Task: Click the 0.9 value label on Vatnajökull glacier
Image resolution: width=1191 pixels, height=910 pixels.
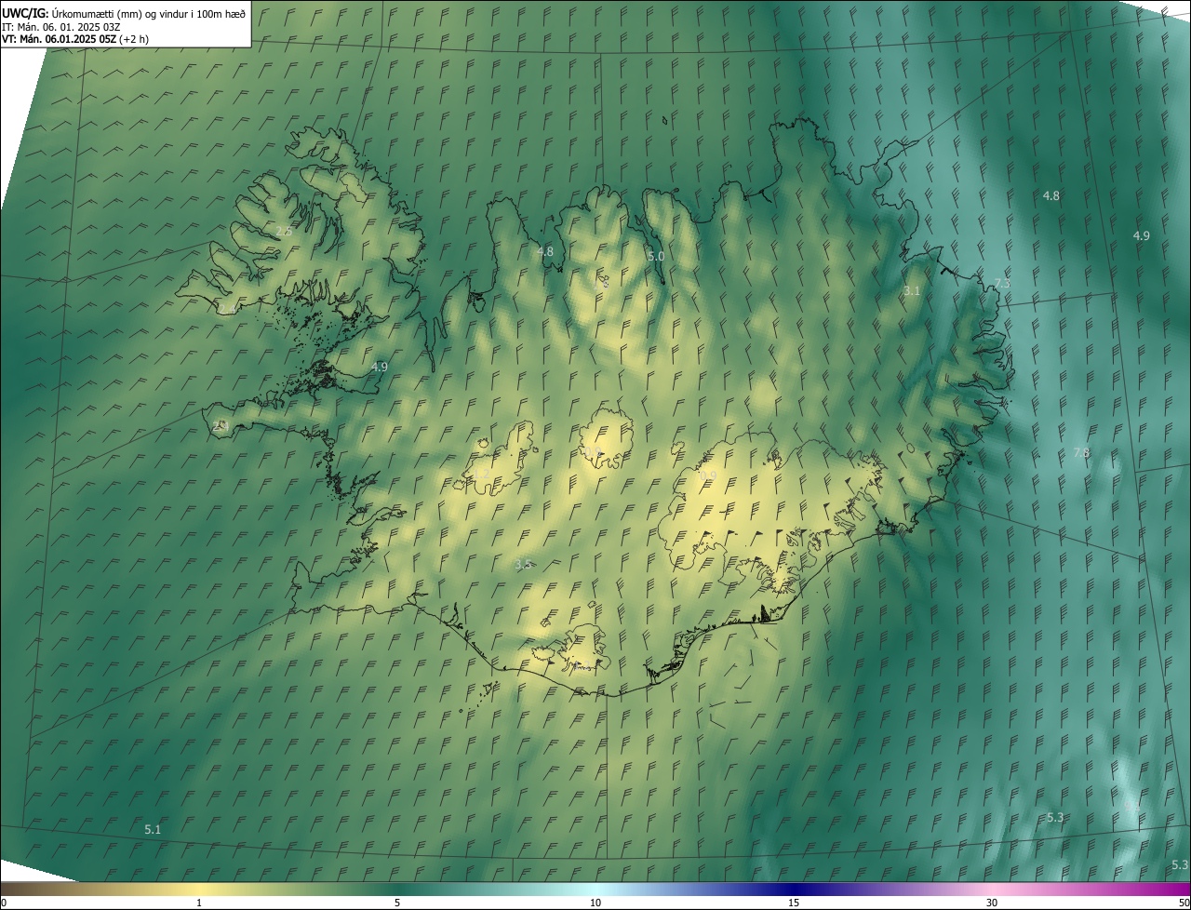Action: (707, 475)
